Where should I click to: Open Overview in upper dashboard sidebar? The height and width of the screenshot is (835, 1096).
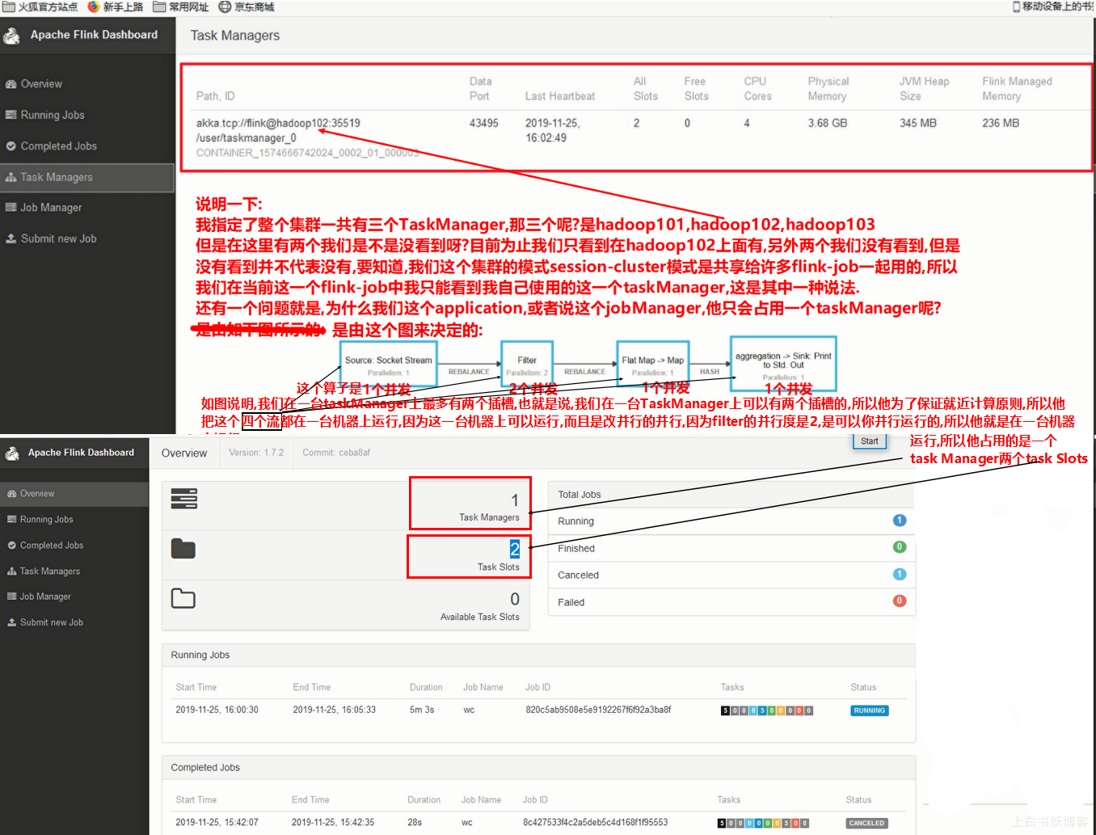pos(41,84)
